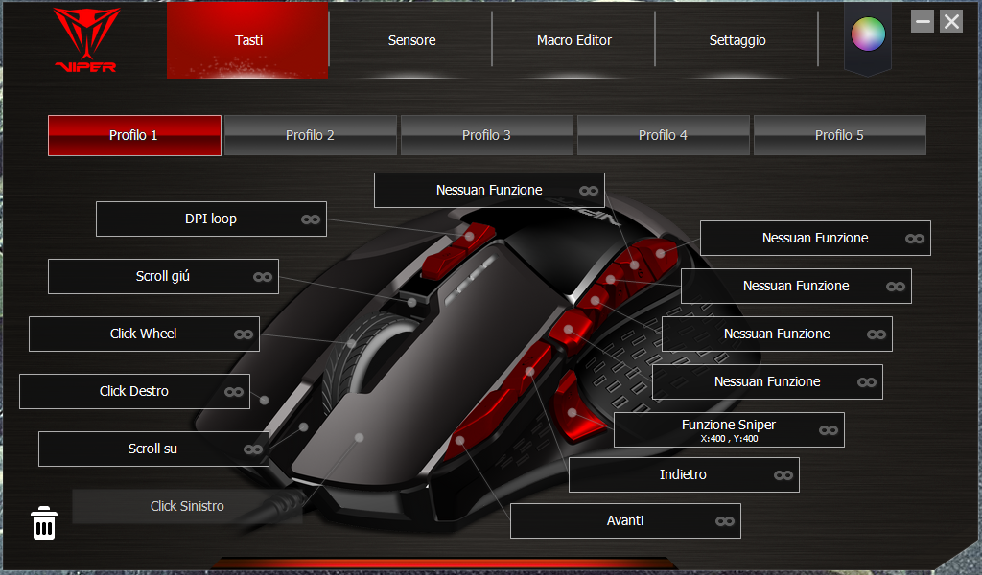Select Profilo 2

(x=310, y=135)
